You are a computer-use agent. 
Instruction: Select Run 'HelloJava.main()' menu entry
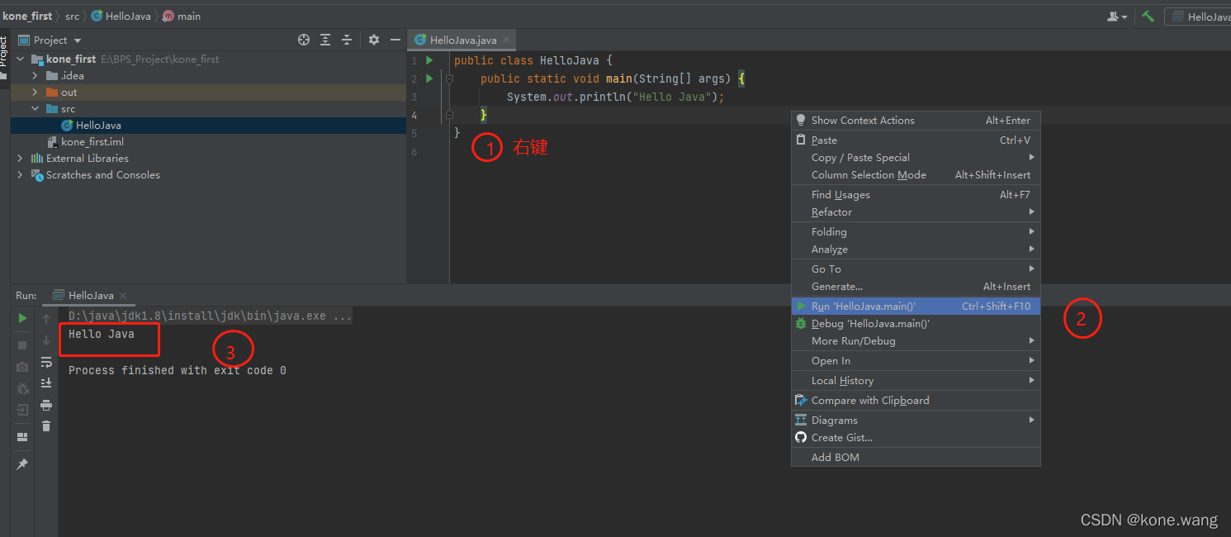coord(916,306)
